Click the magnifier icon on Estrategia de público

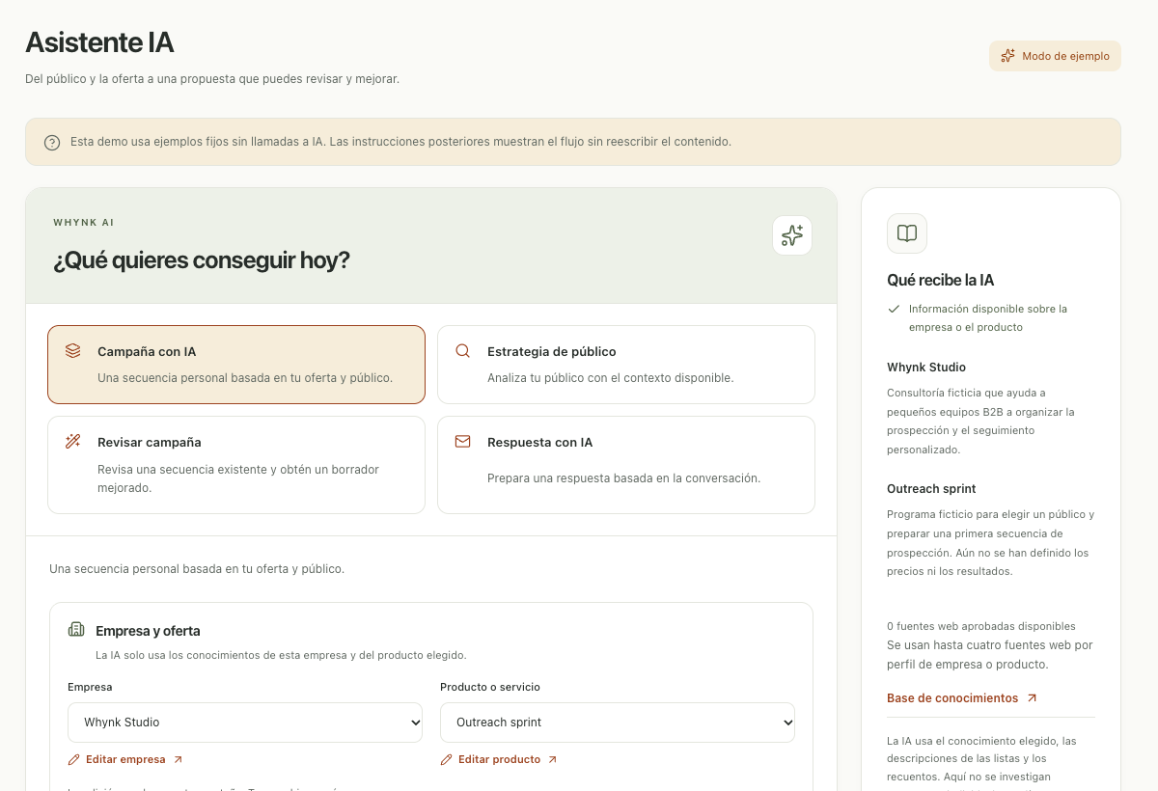(x=463, y=351)
